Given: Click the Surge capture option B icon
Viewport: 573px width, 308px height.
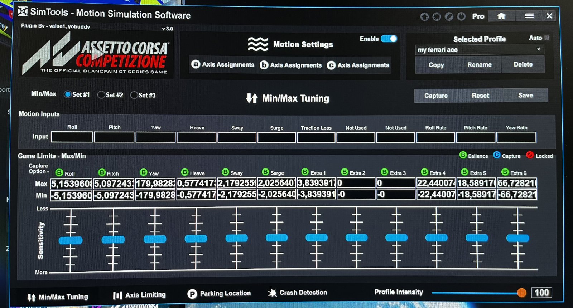Looking at the screenshot, I should (x=265, y=172).
